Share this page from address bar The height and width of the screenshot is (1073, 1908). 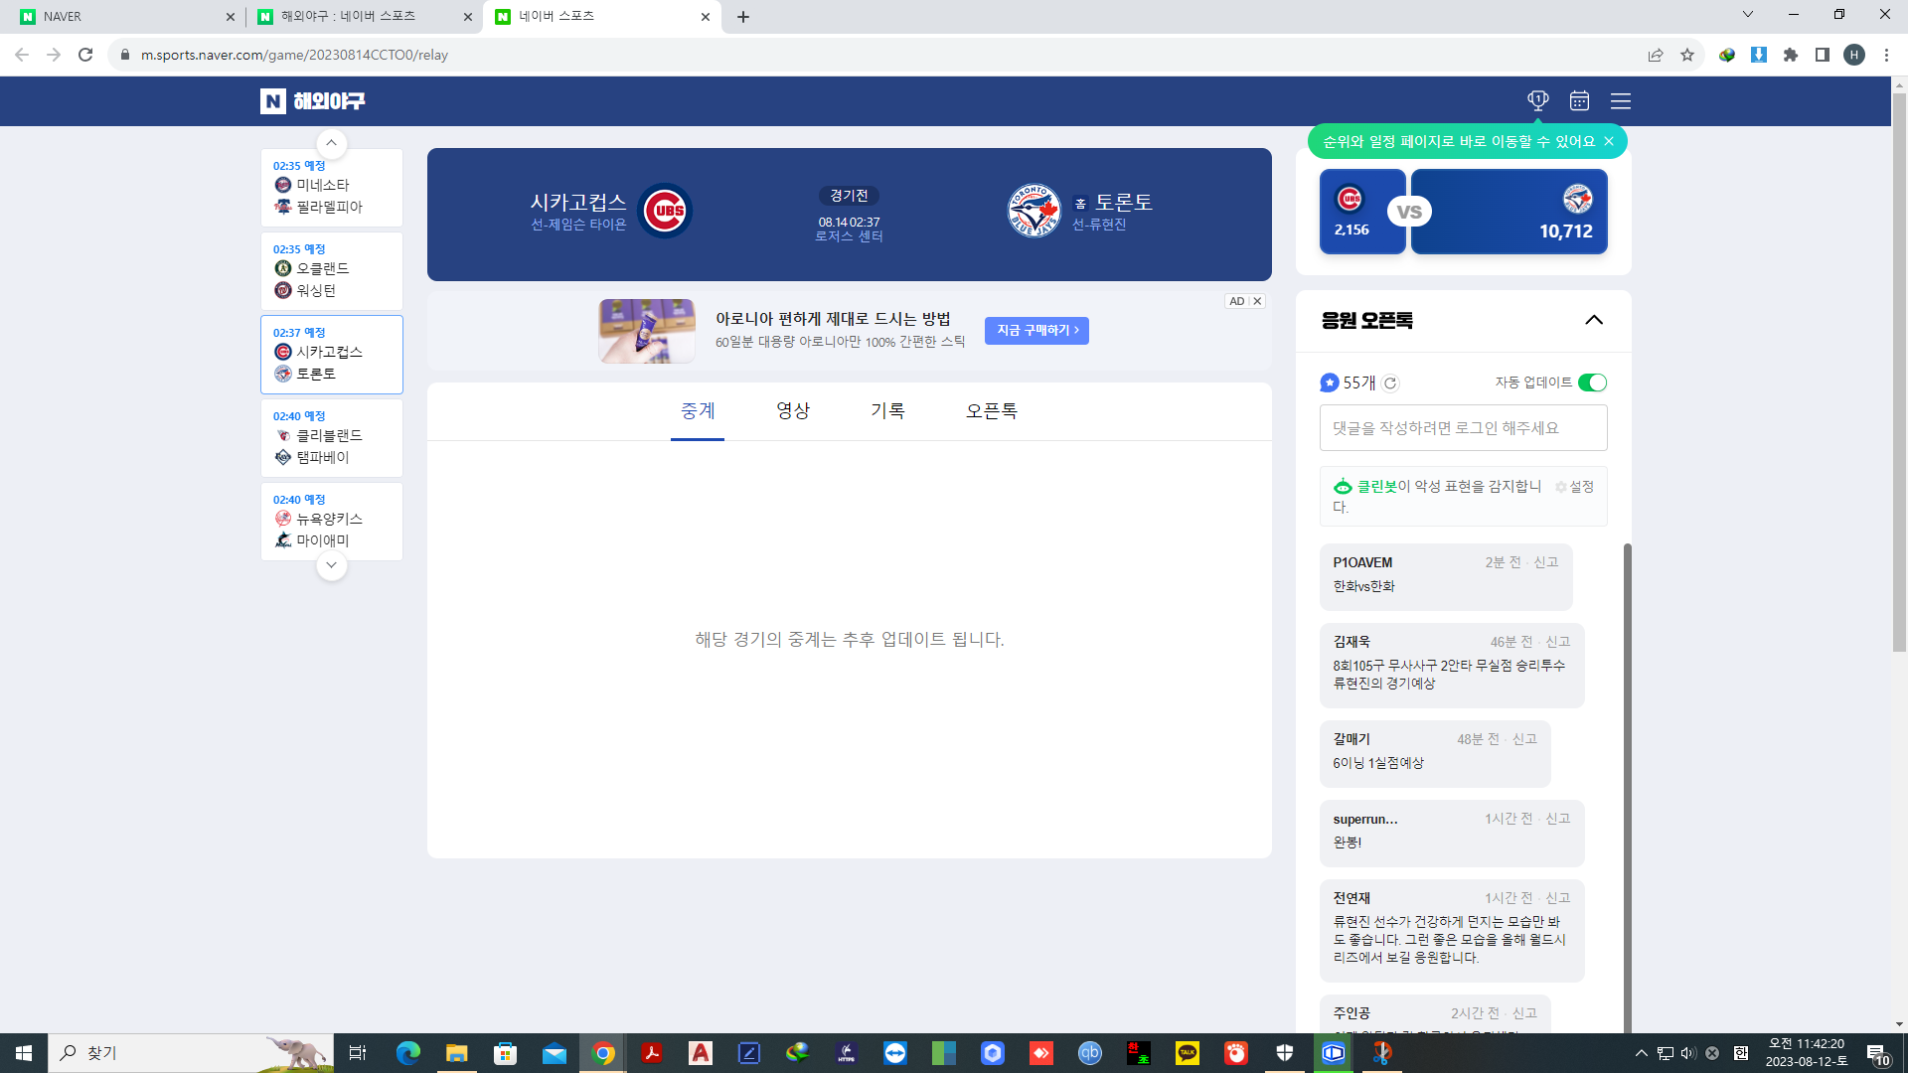tap(1656, 55)
